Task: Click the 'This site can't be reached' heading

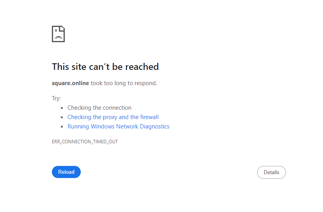Action: (105, 67)
